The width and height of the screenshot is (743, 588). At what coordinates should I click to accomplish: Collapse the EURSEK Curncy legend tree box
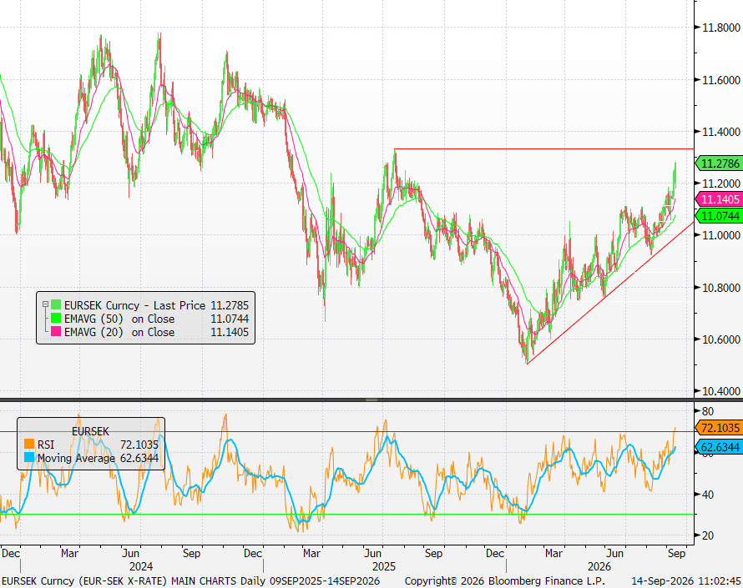point(45,304)
